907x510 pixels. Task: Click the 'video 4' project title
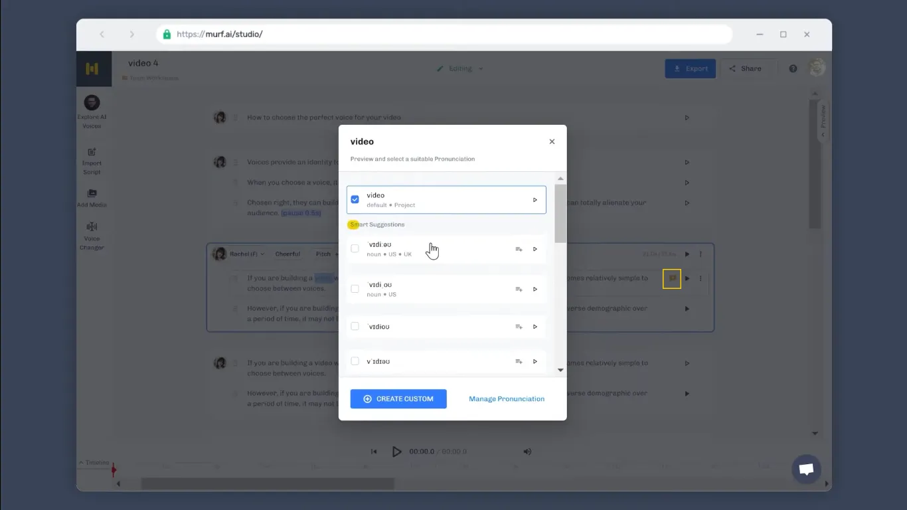coord(143,63)
